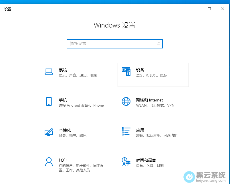The height and width of the screenshot is (184, 230).
Task: Click the Time and Language clock icon
Action: point(126,162)
